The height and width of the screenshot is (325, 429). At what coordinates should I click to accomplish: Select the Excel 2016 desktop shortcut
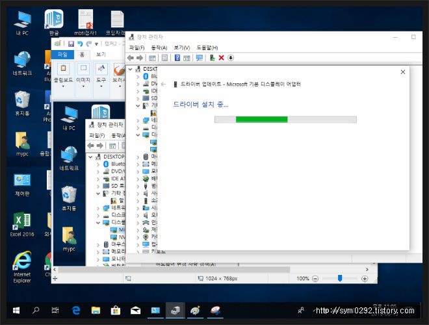tap(22, 224)
